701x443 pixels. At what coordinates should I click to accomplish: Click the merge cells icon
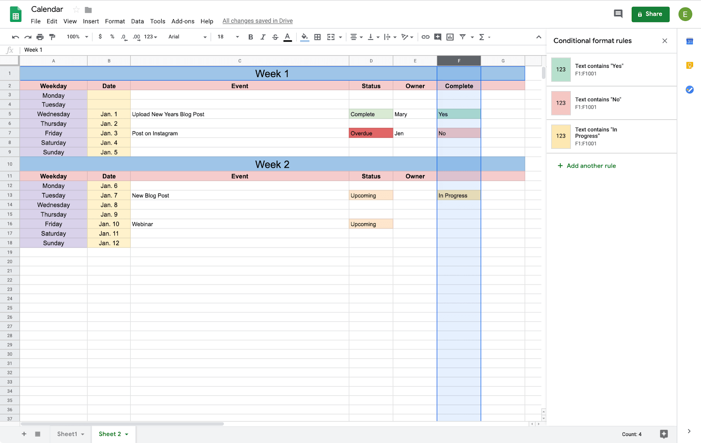[x=331, y=37]
